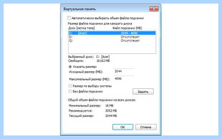
Task: Click recommended size value 3052 МБ
Action: click(x=111, y=111)
